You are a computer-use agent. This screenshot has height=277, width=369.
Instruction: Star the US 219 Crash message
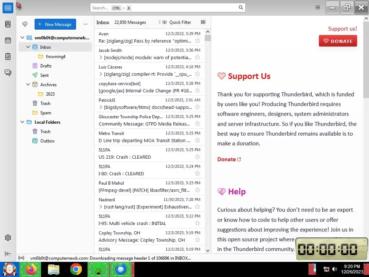(197, 157)
